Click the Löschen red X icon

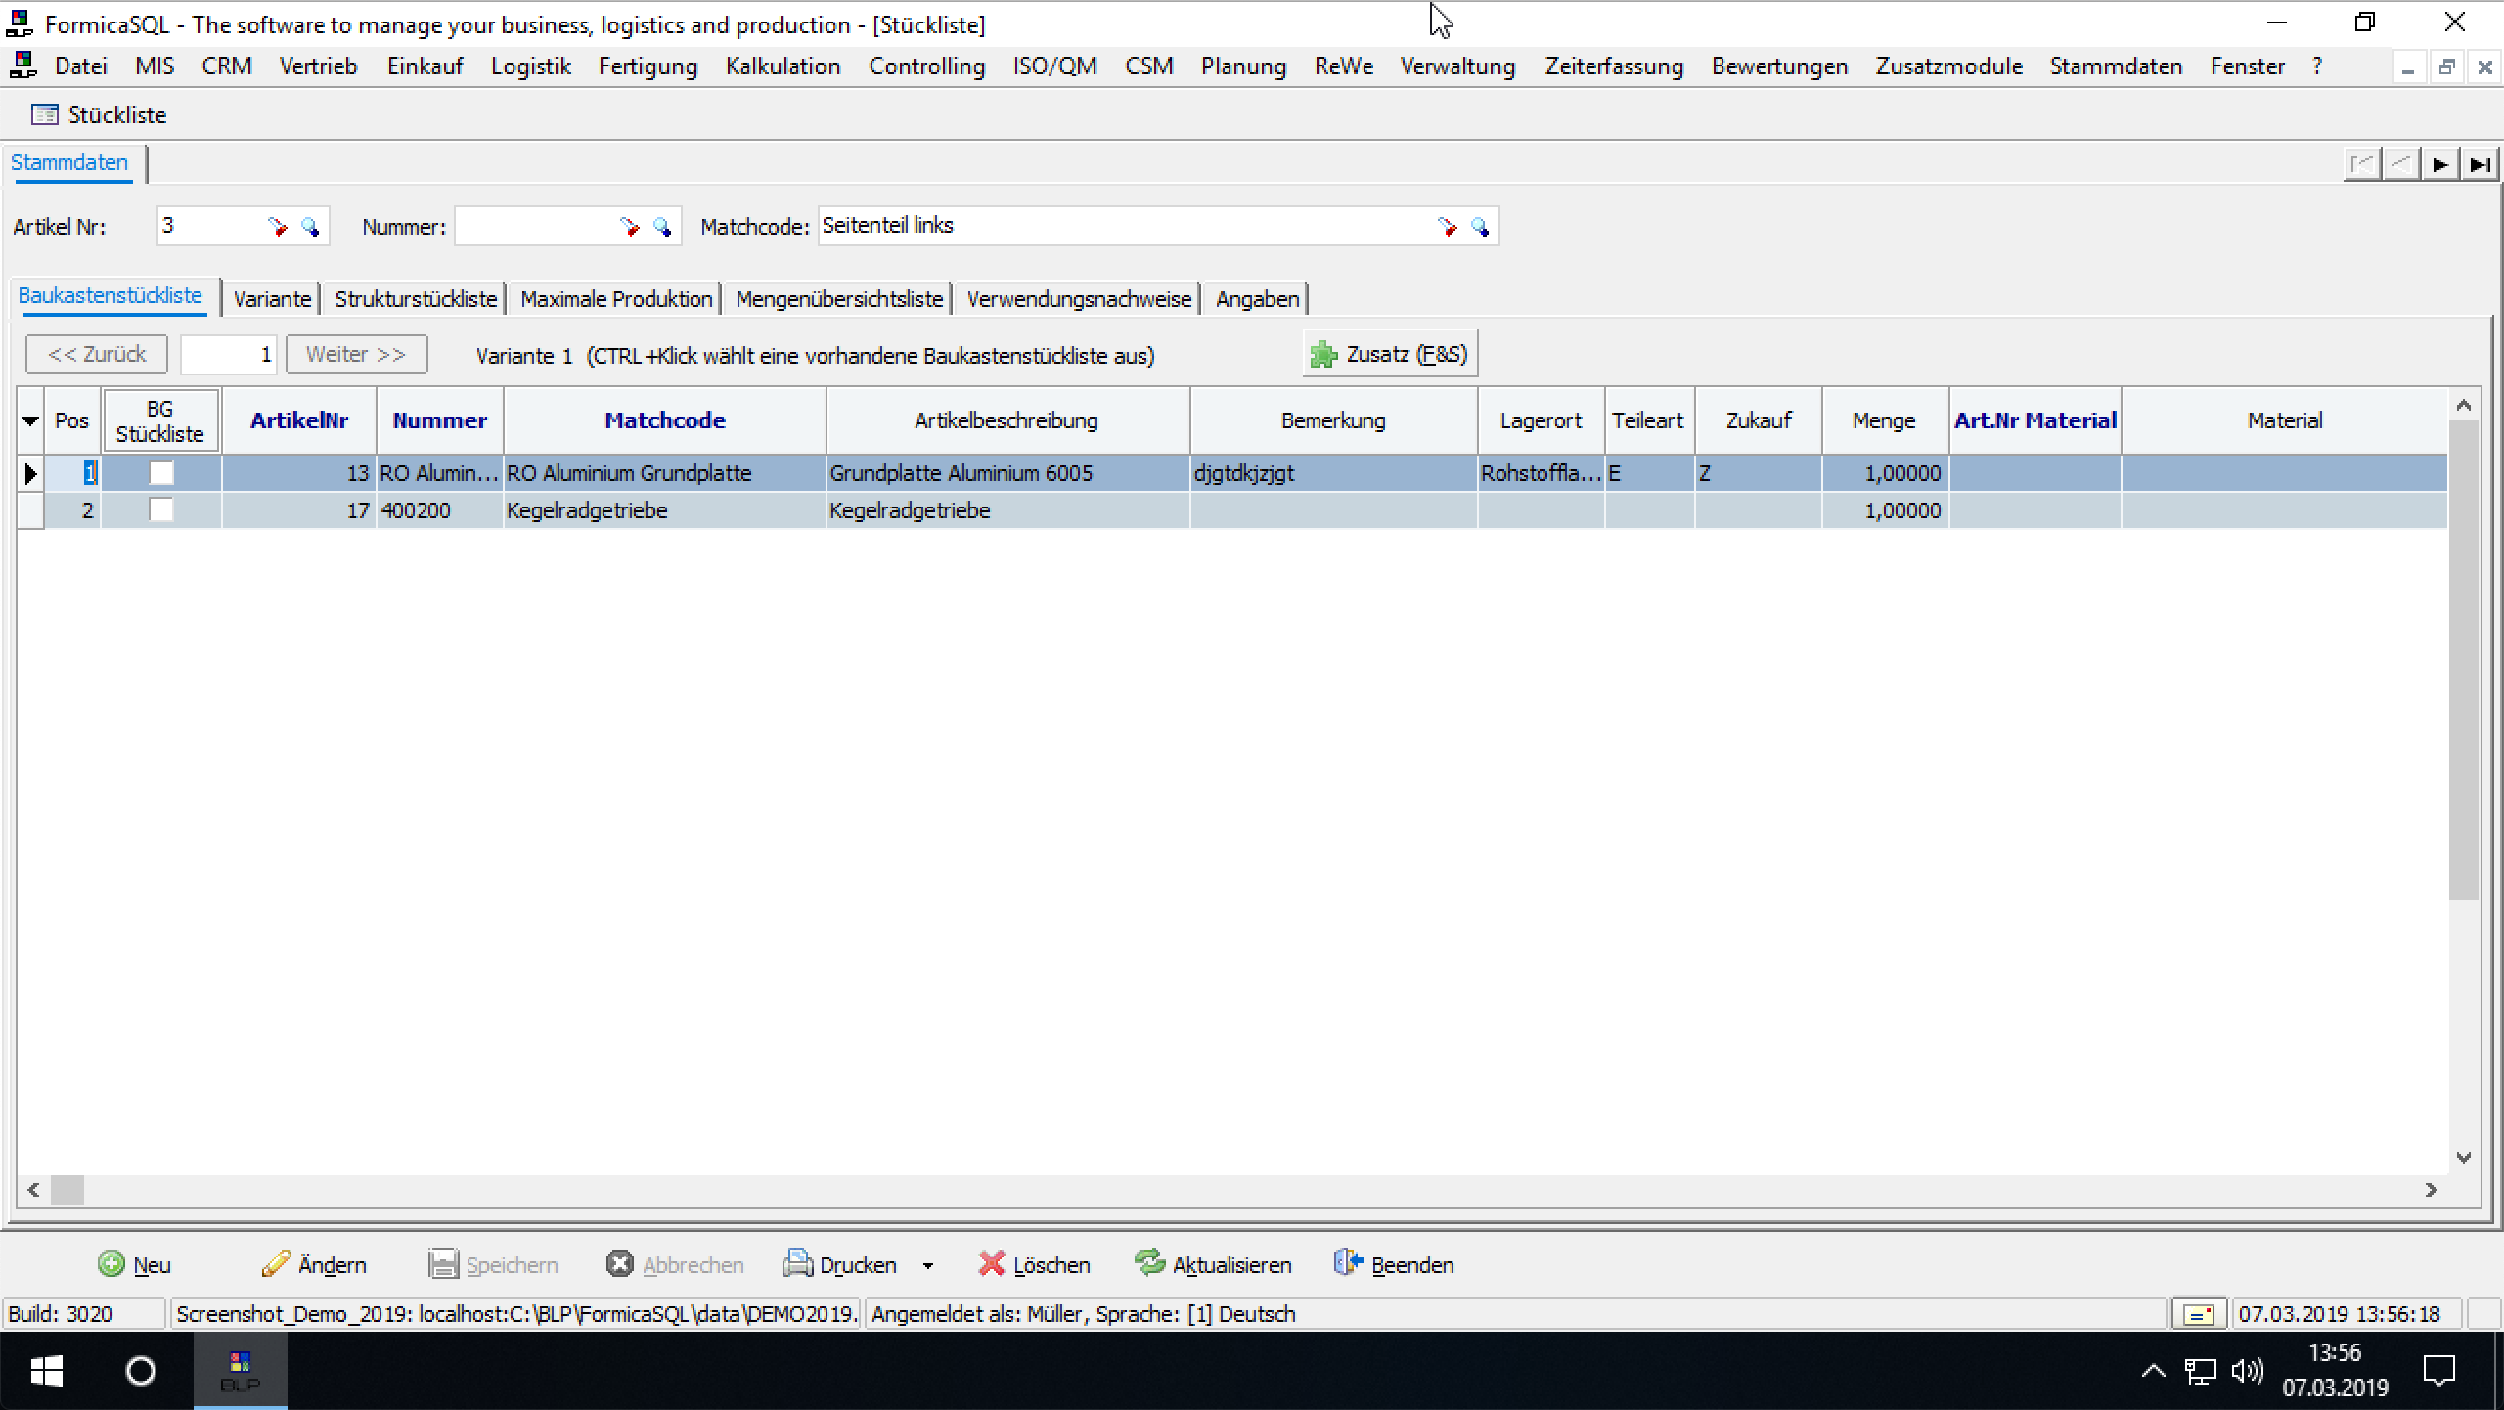tap(991, 1264)
